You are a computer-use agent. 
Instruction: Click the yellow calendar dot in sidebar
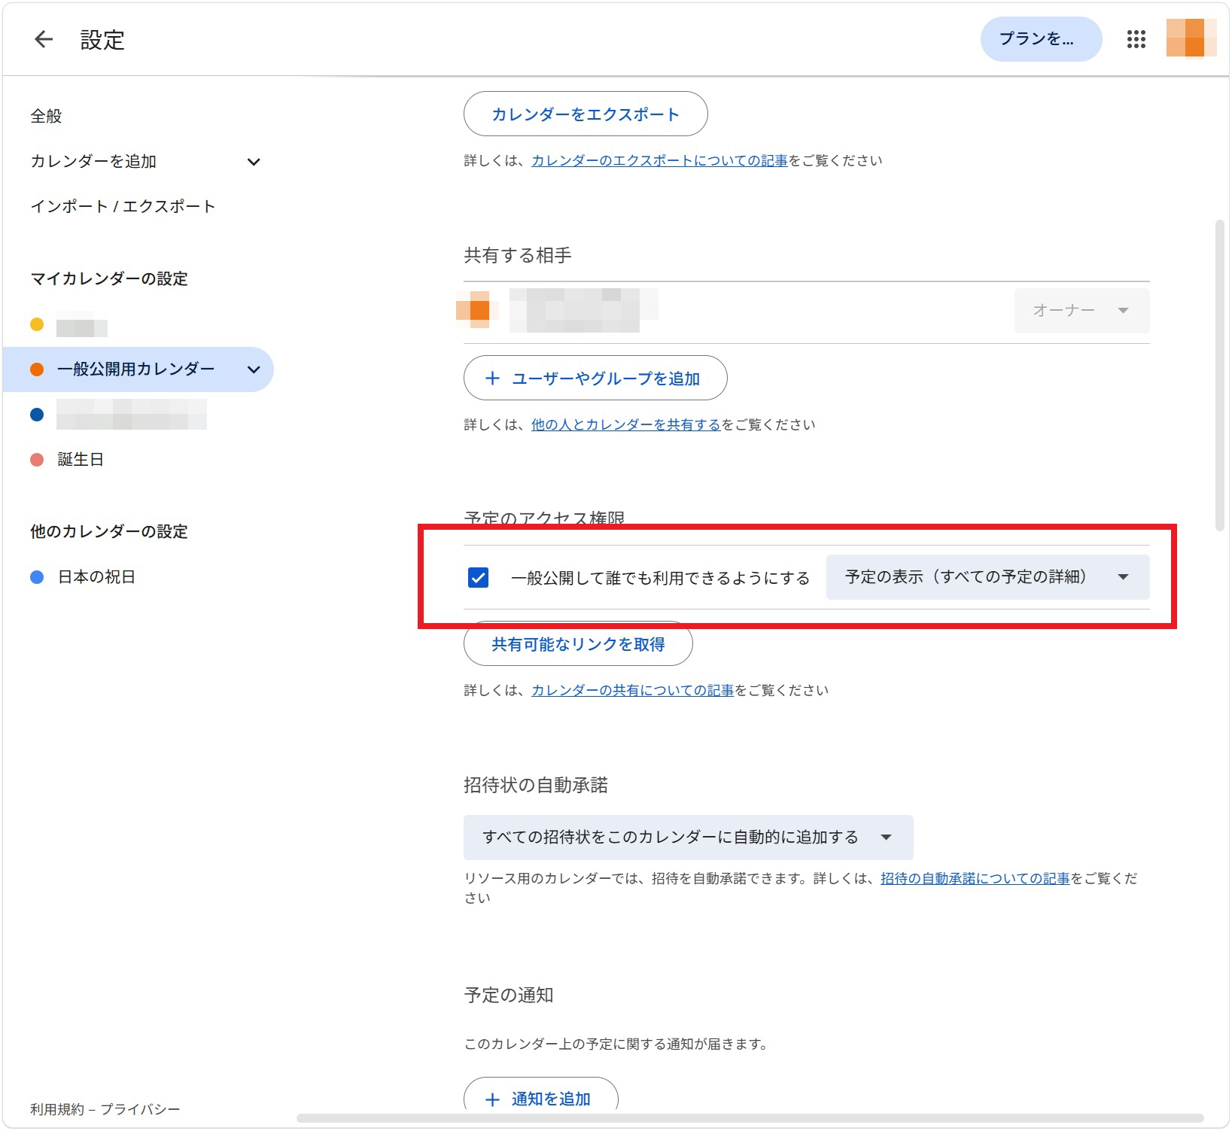pos(36,326)
